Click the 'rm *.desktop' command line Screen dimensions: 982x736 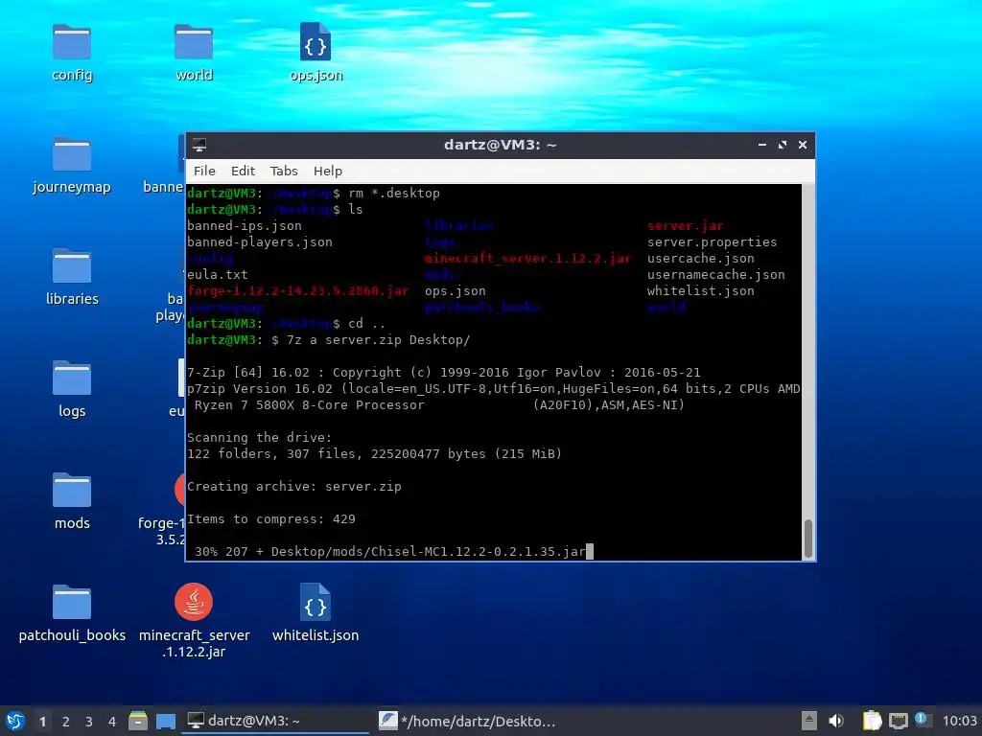[x=394, y=194]
